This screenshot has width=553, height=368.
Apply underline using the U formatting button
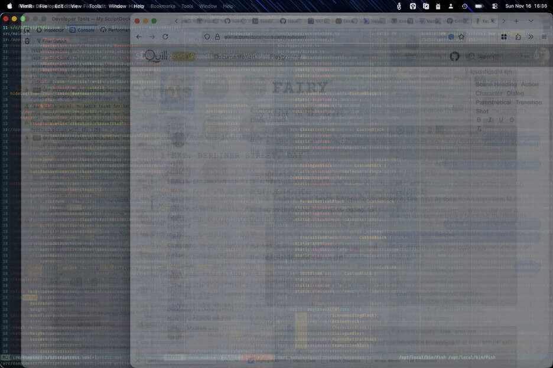[x=501, y=120]
